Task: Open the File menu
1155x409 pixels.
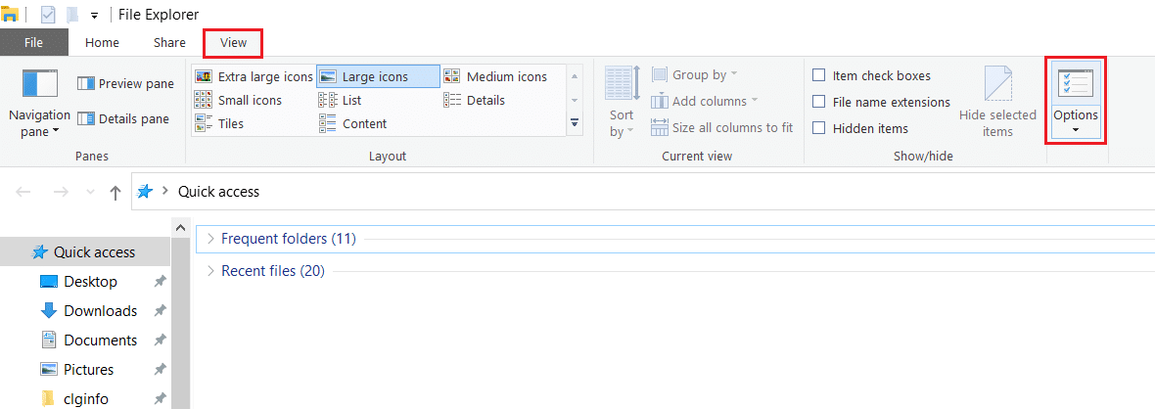Action: pos(34,43)
